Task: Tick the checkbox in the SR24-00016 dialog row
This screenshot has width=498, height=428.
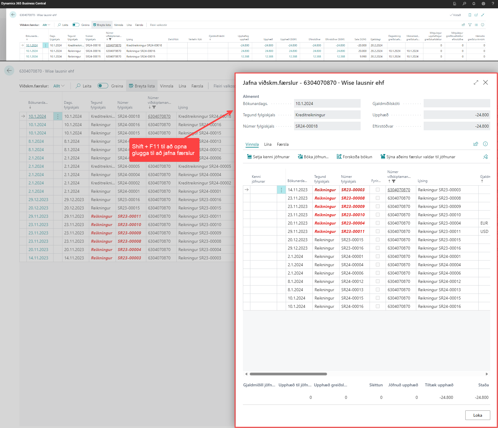Action: click(x=378, y=306)
